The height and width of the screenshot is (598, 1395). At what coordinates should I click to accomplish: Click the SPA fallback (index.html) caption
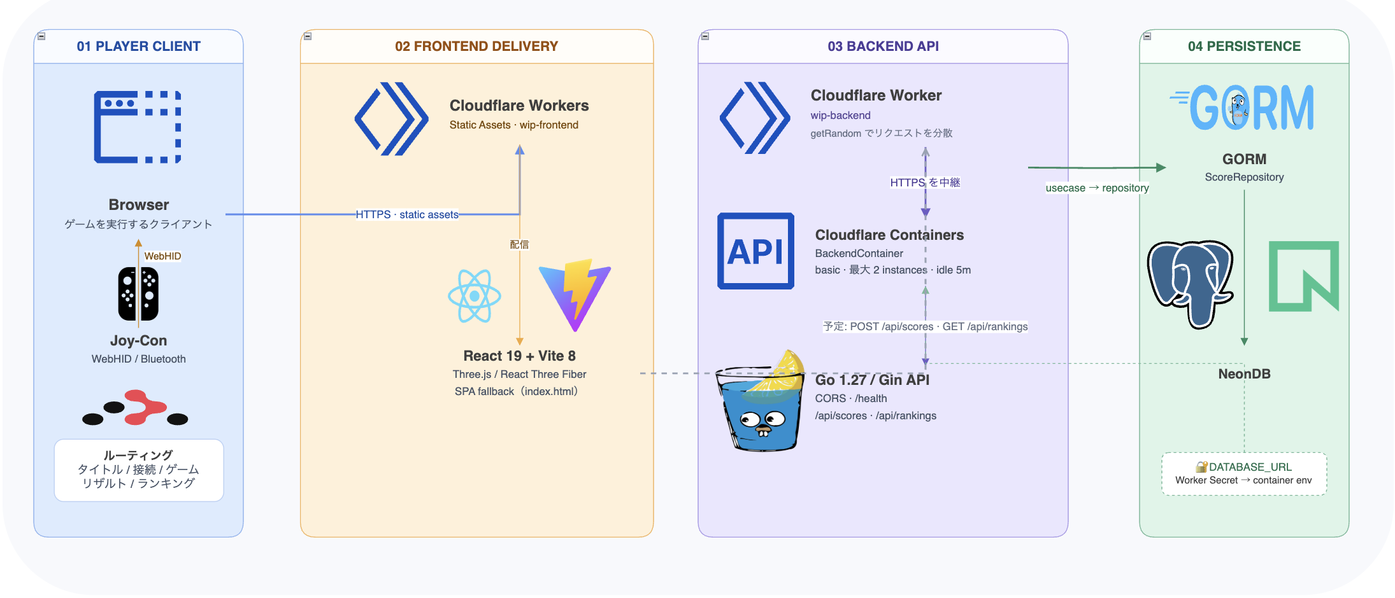(516, 391)
